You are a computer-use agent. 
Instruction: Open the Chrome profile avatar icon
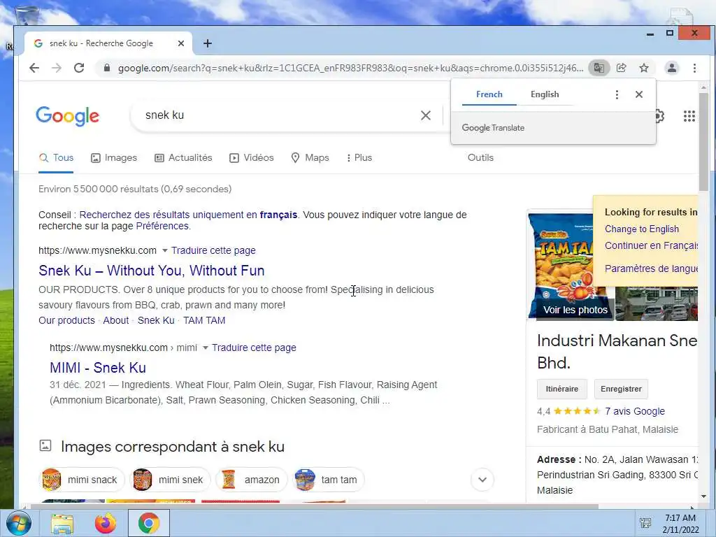[x=672, y=68]
